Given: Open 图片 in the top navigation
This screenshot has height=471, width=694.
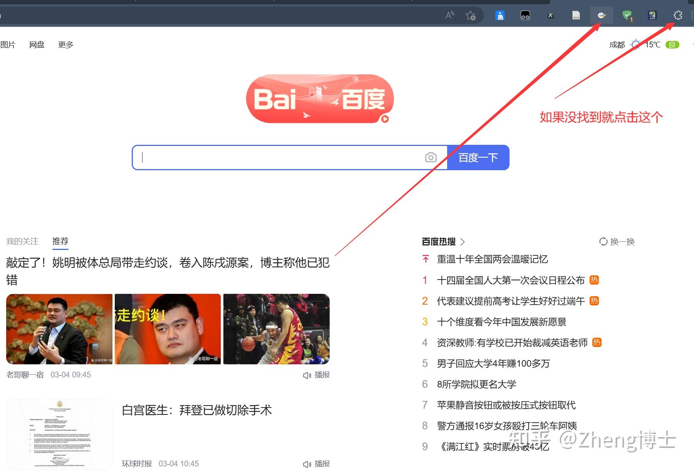Looking at the screenshot, I should point(8,45).
